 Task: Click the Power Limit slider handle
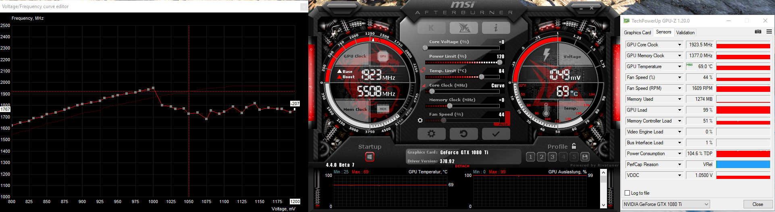pyautogui.click(x=500, y=62)
